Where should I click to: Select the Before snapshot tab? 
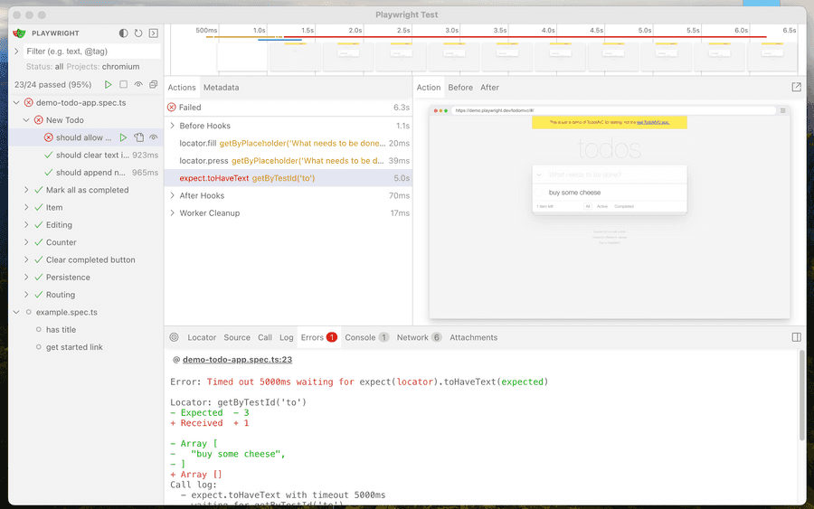[x=460, y=87]
